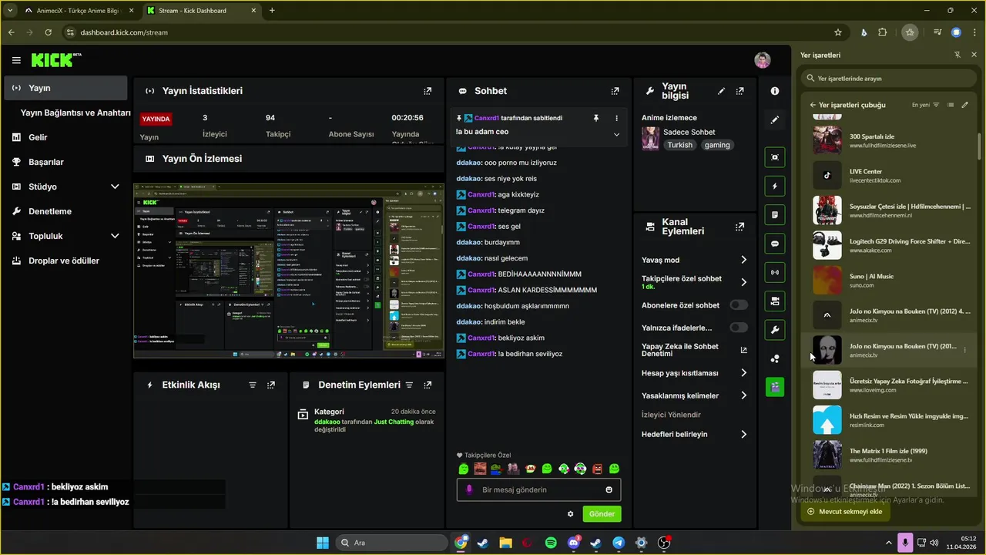
Task: Focus the Bir mesaj gönderin input
Action: [x=538, y=489]
